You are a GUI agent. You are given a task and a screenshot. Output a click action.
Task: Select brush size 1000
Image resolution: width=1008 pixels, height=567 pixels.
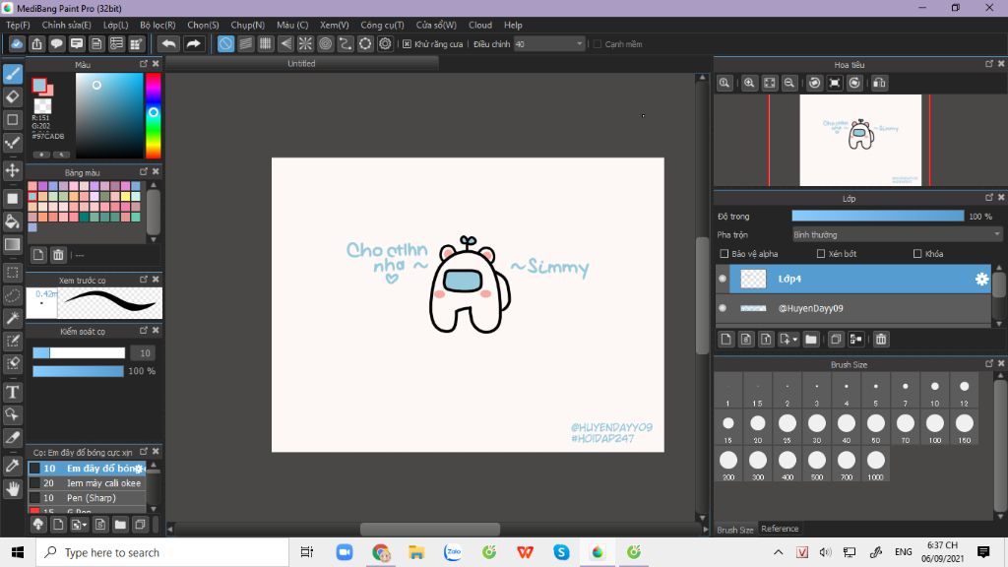pyautogui.click(x=875, y=466)
